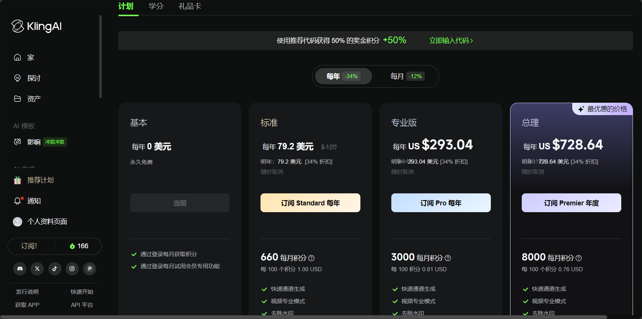Click 每 100 个积分 1.00 USD text
The width and height of the screenshot is (642, 319).
coord(291,269)
